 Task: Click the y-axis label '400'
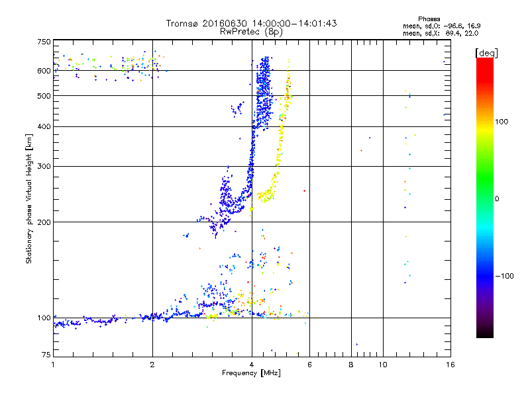point(44,126)
